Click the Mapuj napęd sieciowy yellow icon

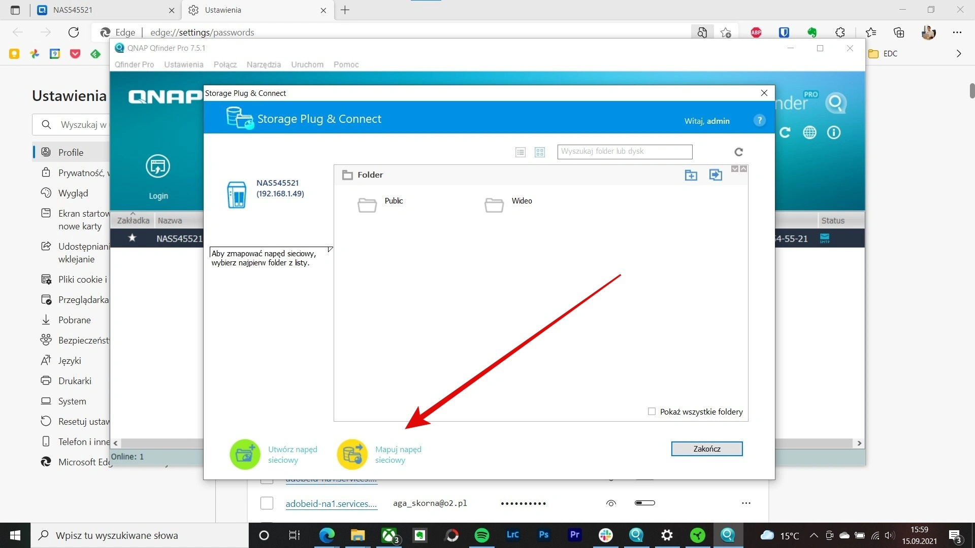click(x=352, y=454)
